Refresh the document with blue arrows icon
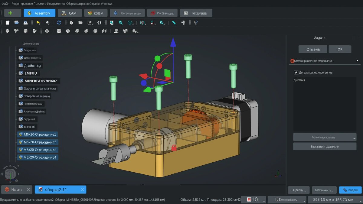 59,23
